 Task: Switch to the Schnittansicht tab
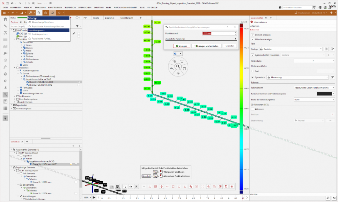tap(127, 18)
